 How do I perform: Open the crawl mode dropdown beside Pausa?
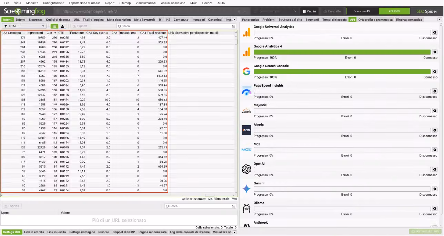tap(295, 11)
